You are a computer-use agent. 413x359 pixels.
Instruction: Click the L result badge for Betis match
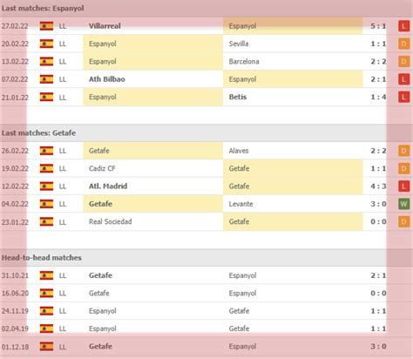(x=403, y=97)
